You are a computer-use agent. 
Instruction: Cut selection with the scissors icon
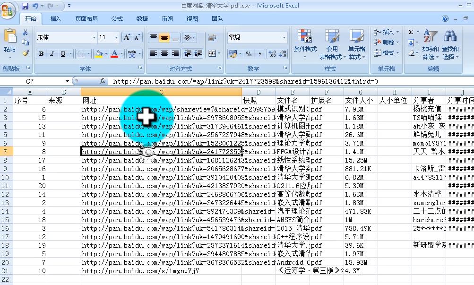coord(26,32)
